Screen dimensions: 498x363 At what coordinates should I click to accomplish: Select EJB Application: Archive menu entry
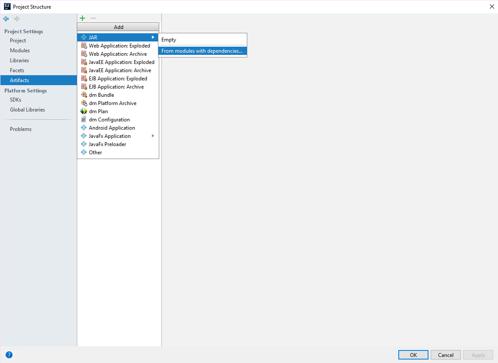pyautogui.click(x=118, y=86)
